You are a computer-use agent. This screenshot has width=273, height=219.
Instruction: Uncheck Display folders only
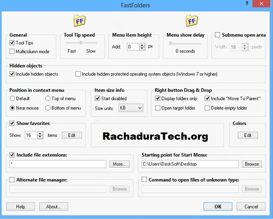pyautogui.click(x=158, y=99)
